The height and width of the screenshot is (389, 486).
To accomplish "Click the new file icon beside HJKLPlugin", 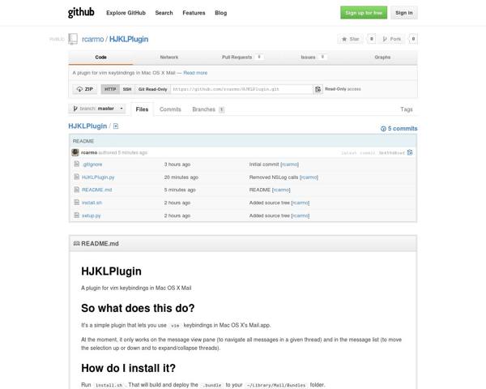I will (116, 127).
